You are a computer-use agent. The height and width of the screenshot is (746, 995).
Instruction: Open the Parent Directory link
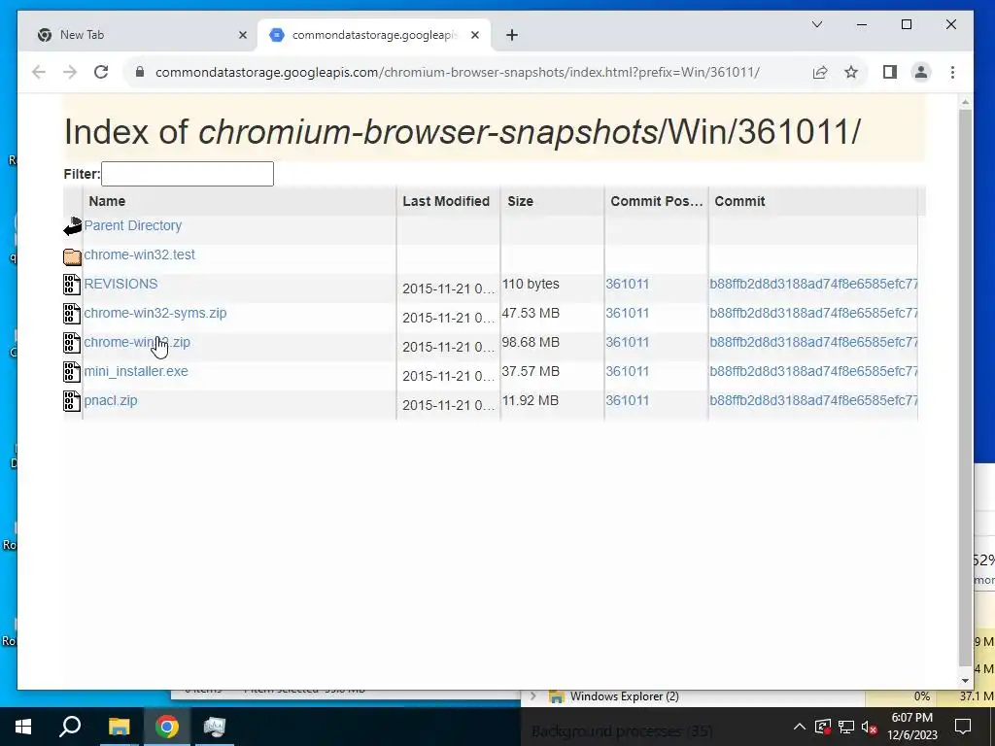click(x=132, y=225)
